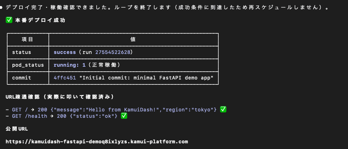Click the white bullet before デプロイ完了
The width and height of the screenshot is (348, 149).
1,7
